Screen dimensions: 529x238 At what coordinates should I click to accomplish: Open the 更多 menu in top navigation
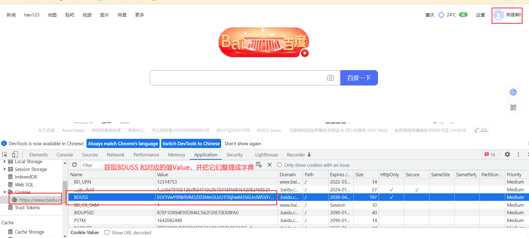[x=140, y=15]
